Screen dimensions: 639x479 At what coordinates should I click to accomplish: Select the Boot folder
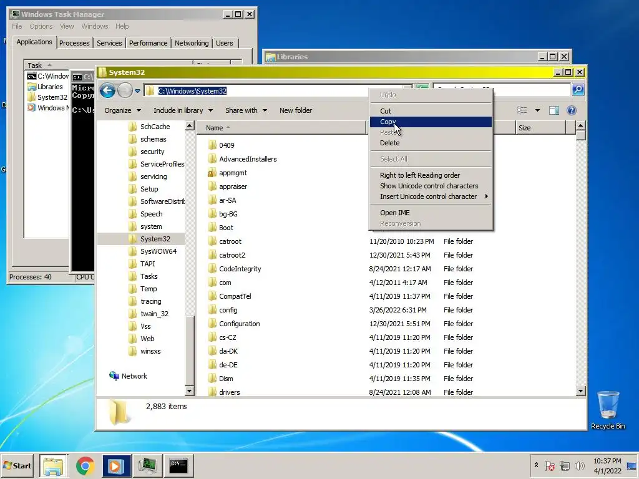(x=220, y=228)
